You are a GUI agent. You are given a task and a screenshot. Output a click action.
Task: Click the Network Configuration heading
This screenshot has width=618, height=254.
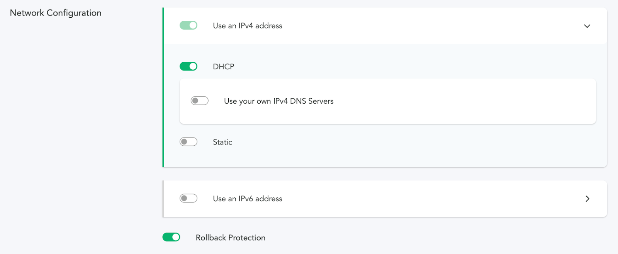coord(56,13)
